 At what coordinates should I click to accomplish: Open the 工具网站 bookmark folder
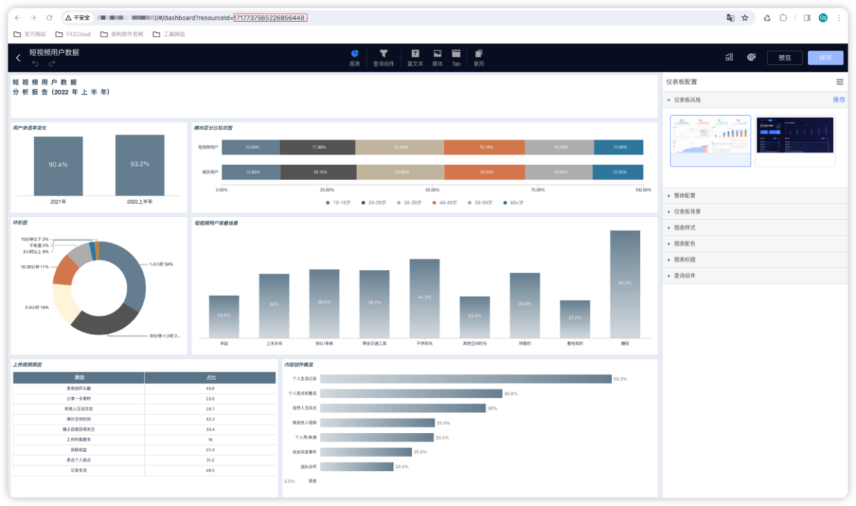click(169, 34)
